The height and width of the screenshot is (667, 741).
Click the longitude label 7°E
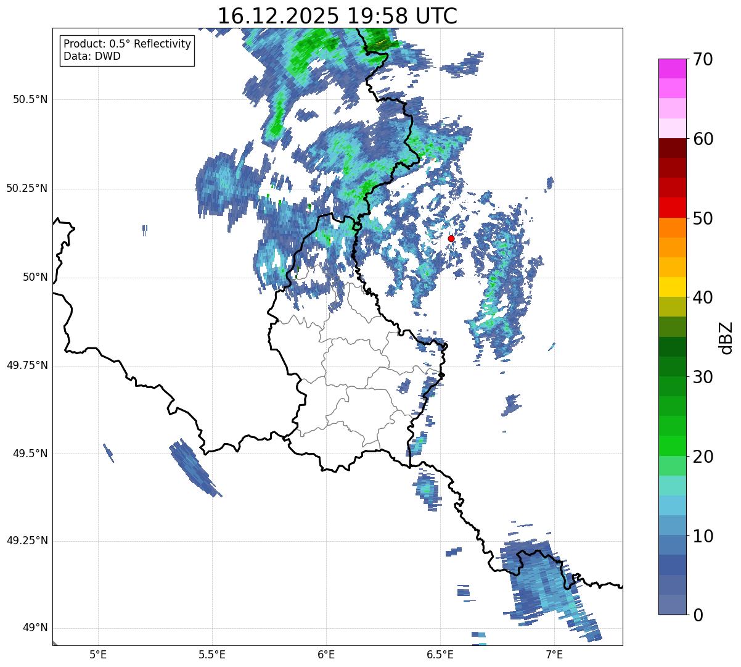pos(554,654)
